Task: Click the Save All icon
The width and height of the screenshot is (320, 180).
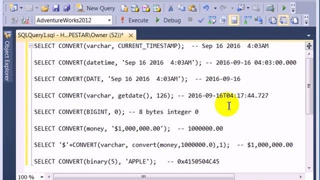Action: tap(66, 8)
